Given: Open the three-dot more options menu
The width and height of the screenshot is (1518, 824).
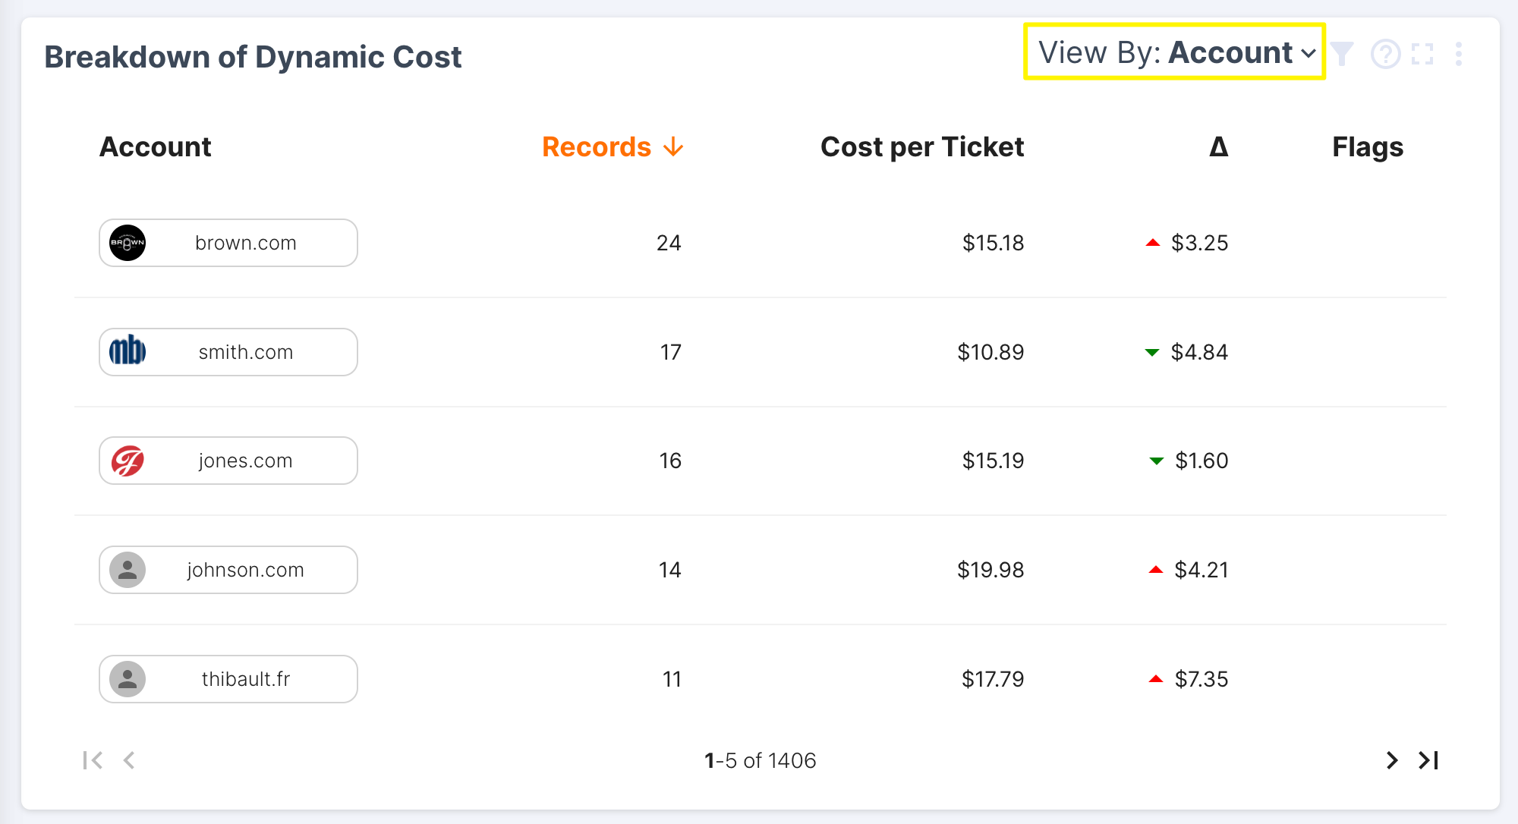Looking at the screenshot, I should (x=1459, y=55).
